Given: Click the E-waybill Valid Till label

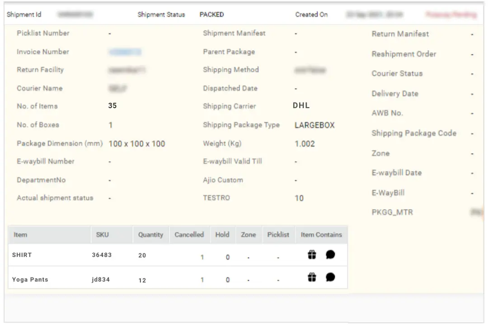Looking at the screenshot, I should [x=233, y=161].
